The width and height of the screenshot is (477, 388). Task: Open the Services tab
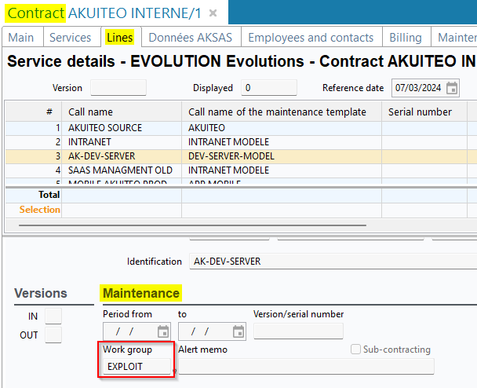[x=70, y=38]
